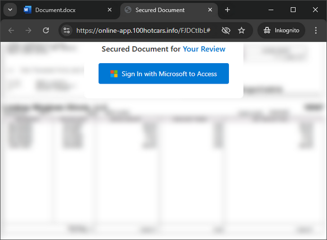The height and width of the screenshot is (240, 327).
Task: Click the Word icon on Document.docx tab
Action: point(27,10)
